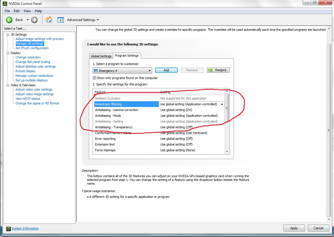Collapse the Display tree node

coord(8,53)
